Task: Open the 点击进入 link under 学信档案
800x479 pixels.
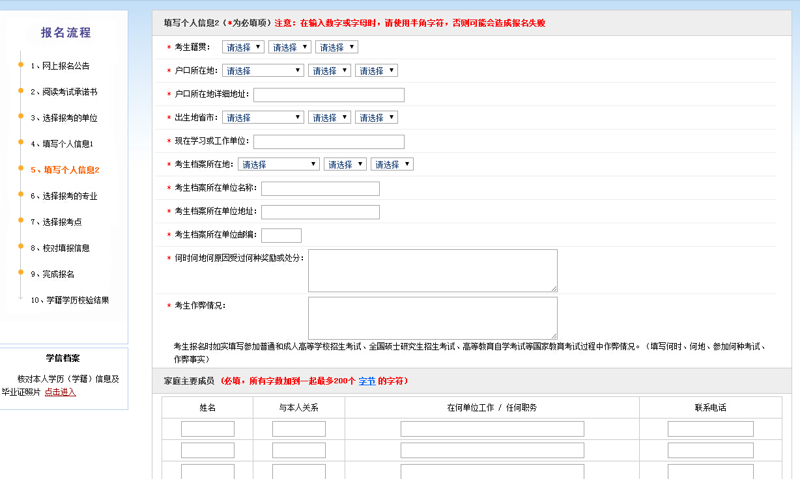Action: coord(60,392)
